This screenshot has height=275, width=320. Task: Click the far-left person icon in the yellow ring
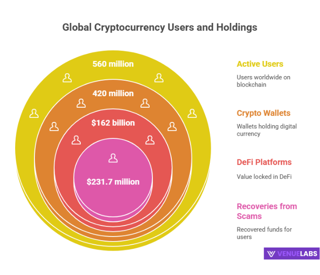click(x=34, y=113)
